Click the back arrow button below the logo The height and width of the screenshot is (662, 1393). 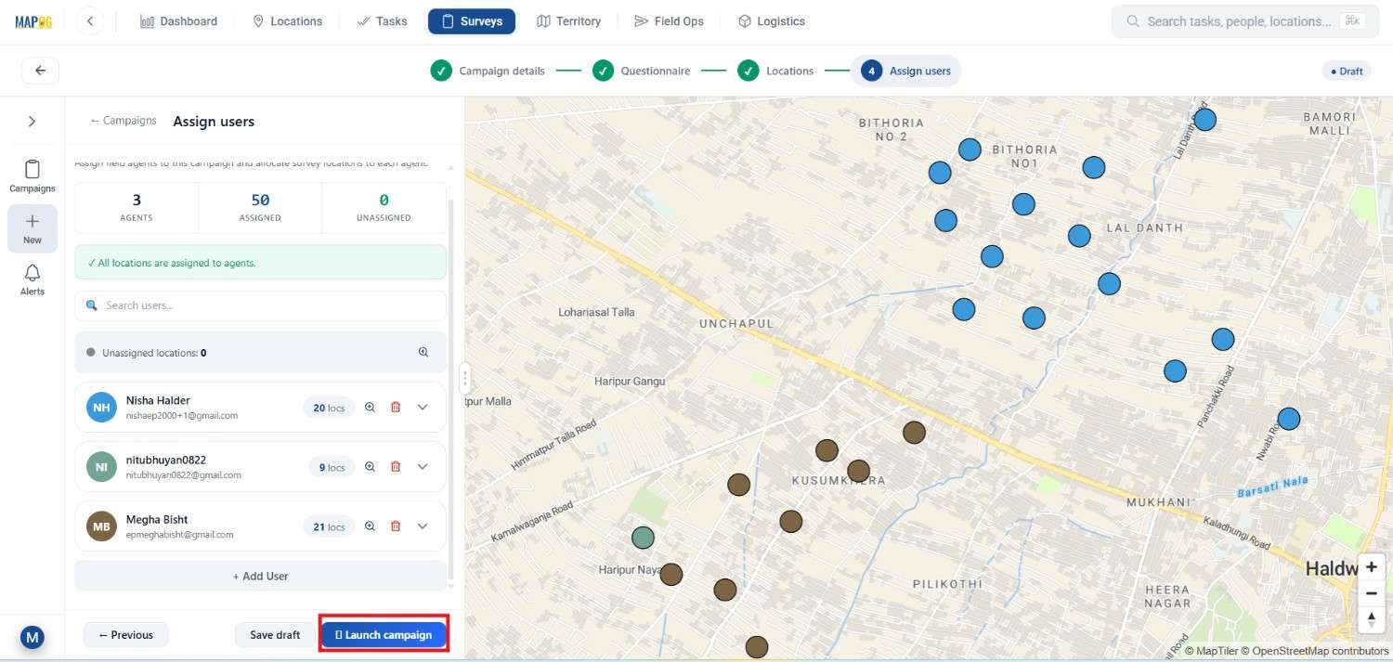(x=40, y=71)
